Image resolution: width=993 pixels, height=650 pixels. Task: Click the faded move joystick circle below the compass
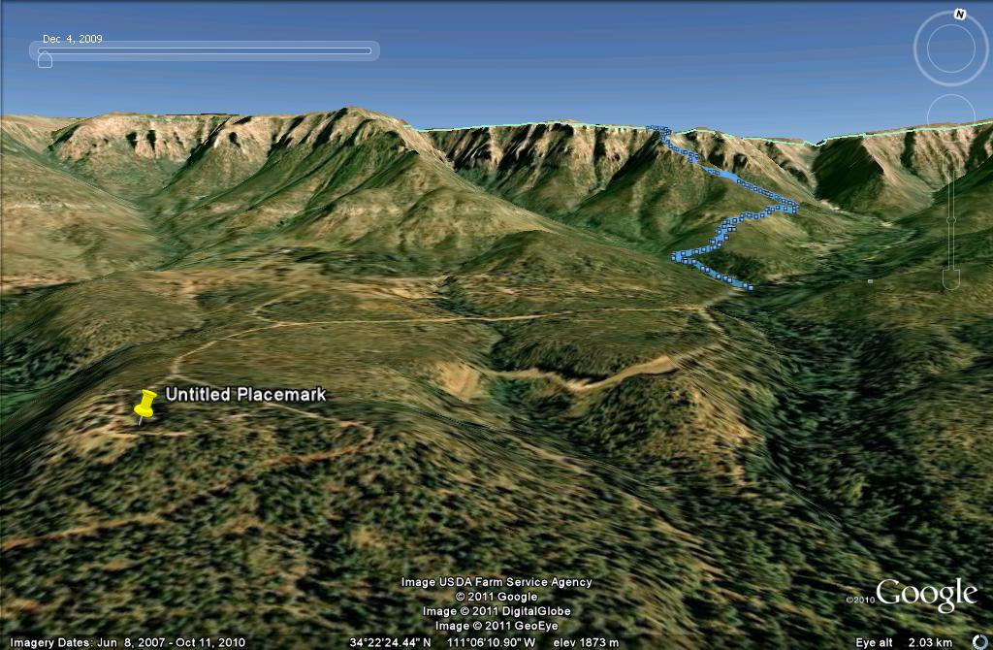click(951, 114)
